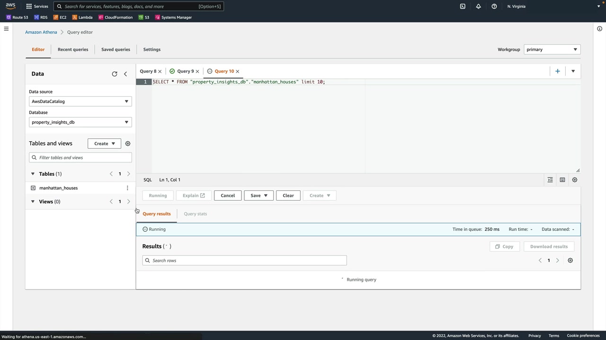This screenshot has height=340, width=606.
Task: Switch to the Settings tab
Action: 152,50
